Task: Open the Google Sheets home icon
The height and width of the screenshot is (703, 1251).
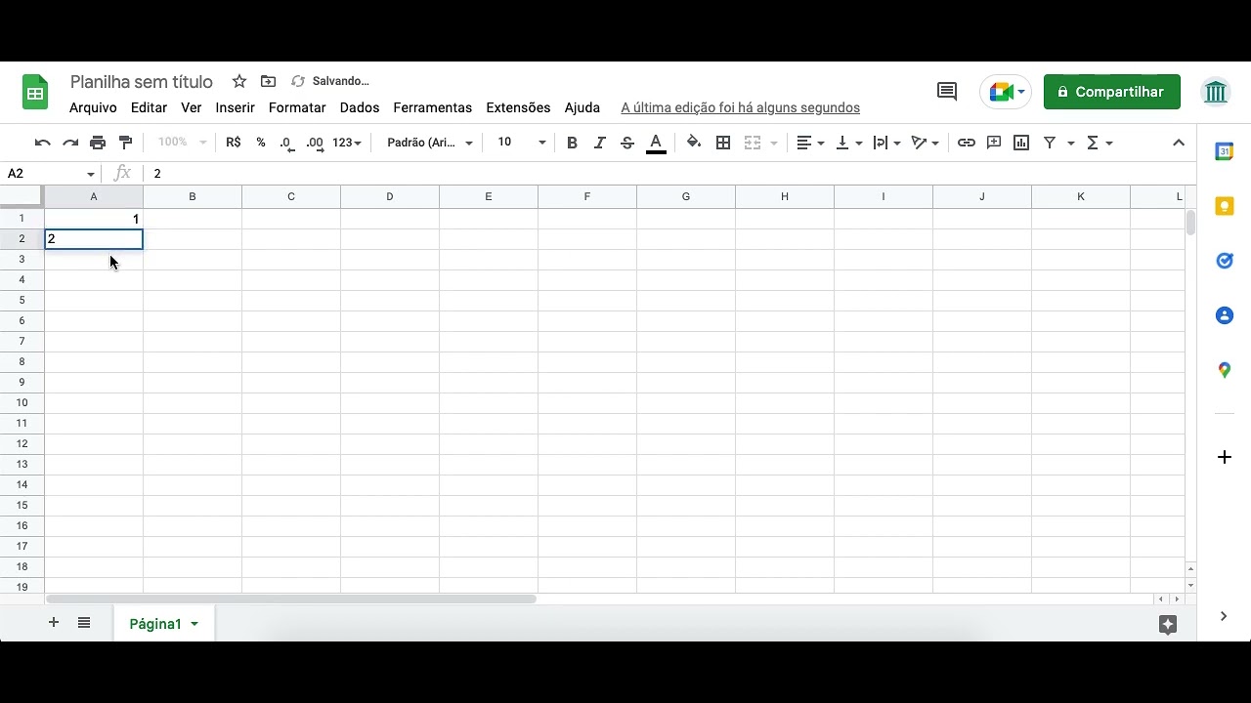Action: tap(35, 93)
